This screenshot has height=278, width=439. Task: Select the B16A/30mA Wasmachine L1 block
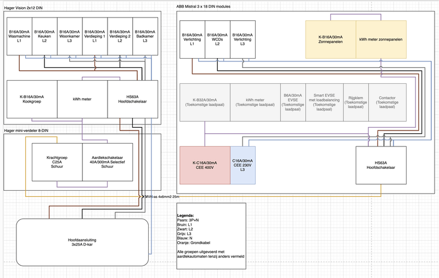click(19, 36)
